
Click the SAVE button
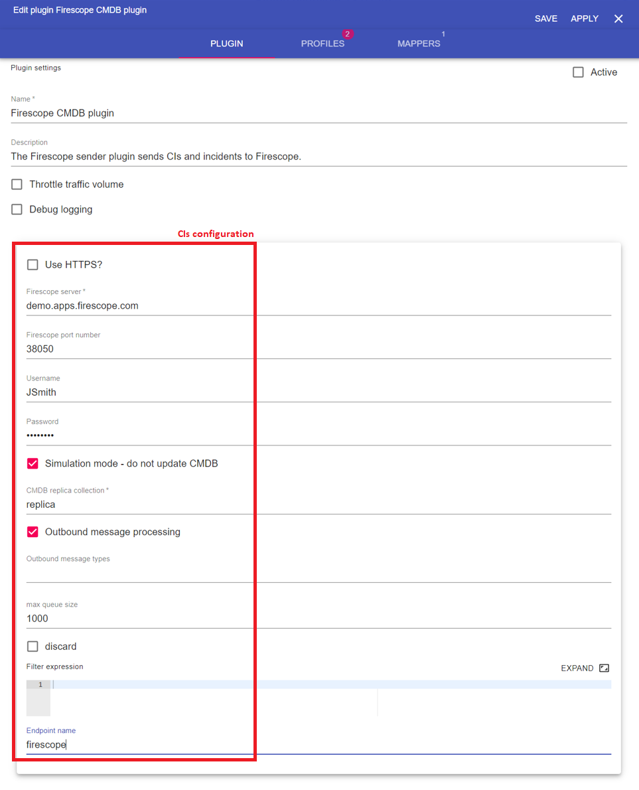click(546, 19)
